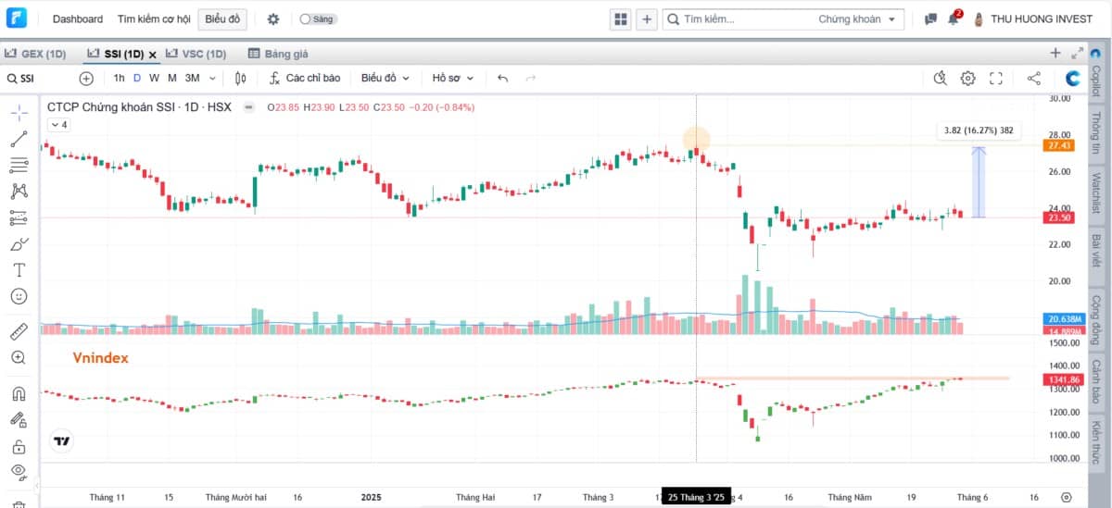This screenshot has width=1112, height=508.
Task: Click the 25 Tháng 3 '25 date label
Action: (x=697, y=498)
